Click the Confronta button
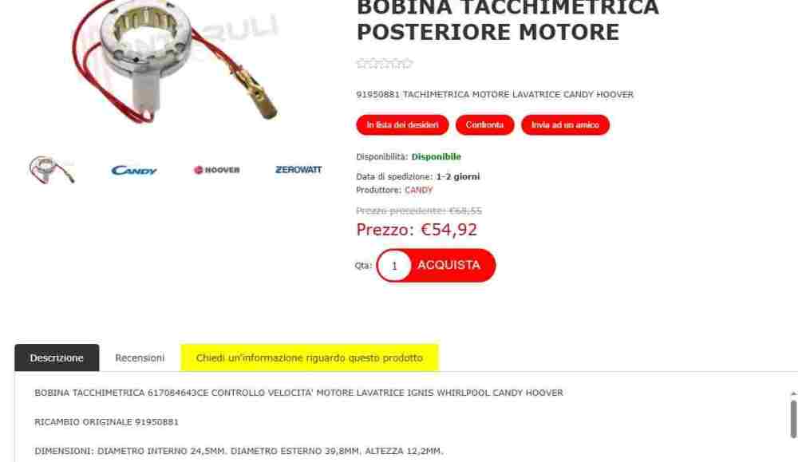This screenshot has height=462, width=798. [484, 124]
